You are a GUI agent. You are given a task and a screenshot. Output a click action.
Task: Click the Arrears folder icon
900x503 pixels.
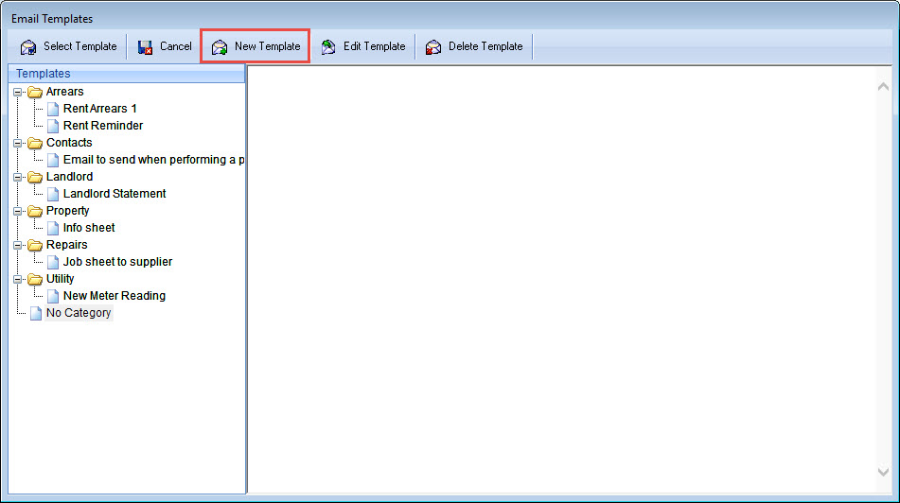click(35, 92)
